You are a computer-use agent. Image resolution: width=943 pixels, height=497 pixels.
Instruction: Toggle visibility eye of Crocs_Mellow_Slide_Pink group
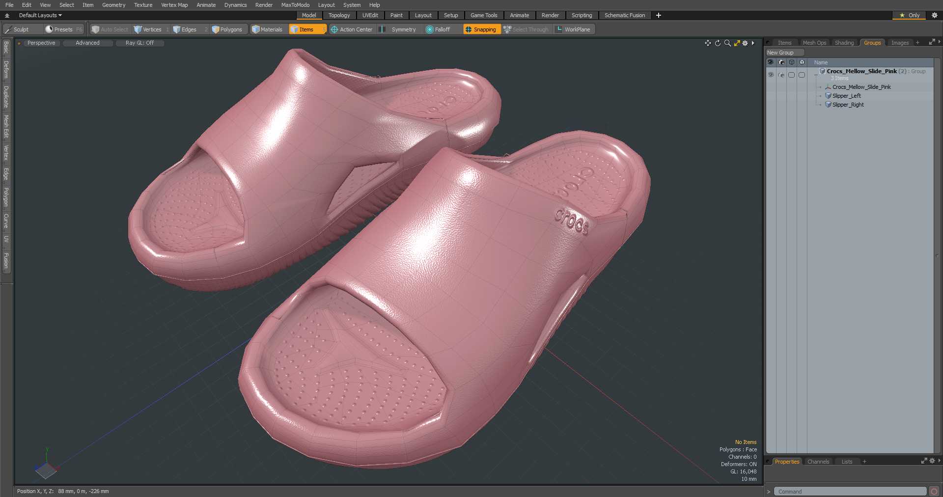pyautogui.click(x=771, y=75)
